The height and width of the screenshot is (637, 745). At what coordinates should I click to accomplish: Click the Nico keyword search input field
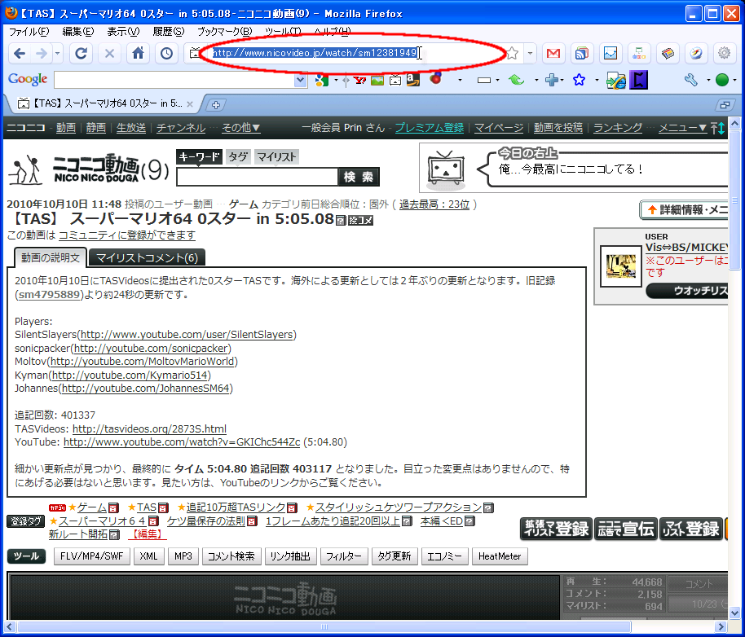(257, 177)
